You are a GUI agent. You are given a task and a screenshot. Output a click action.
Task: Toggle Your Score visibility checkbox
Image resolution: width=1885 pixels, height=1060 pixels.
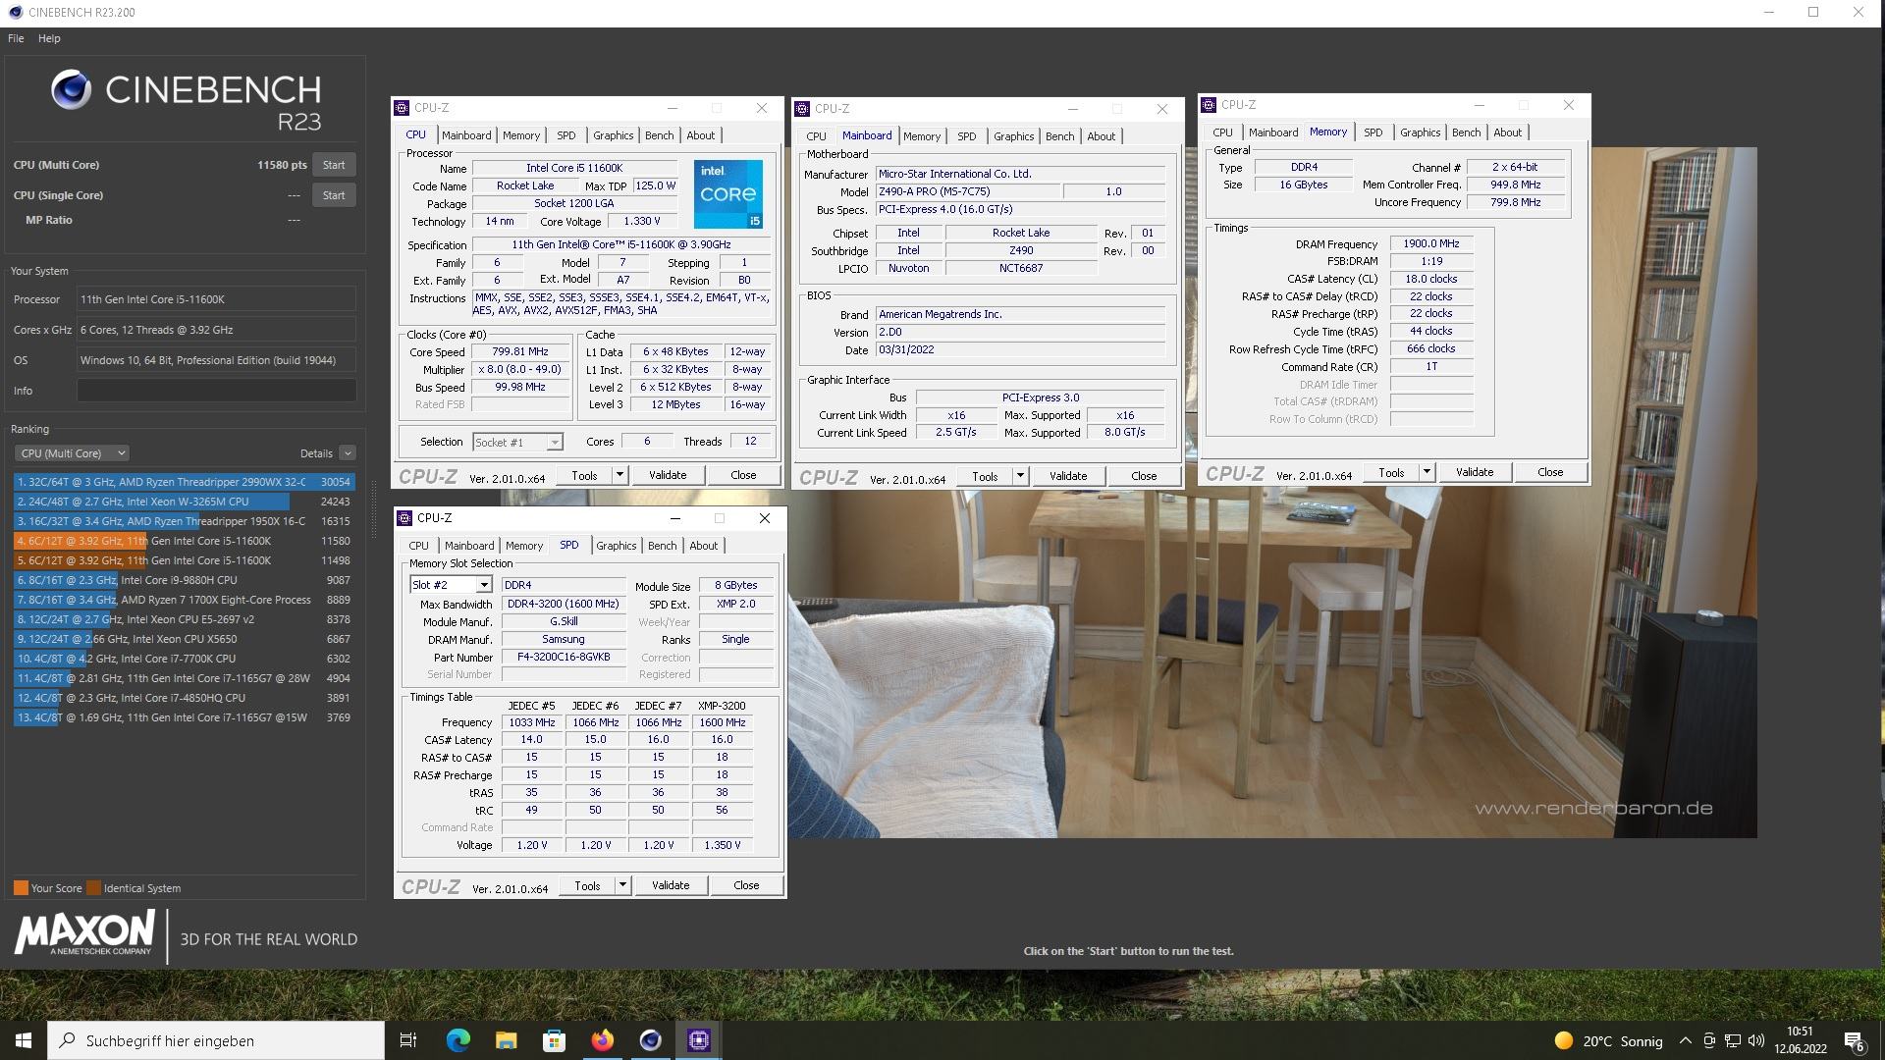click(x=18, y=888)
